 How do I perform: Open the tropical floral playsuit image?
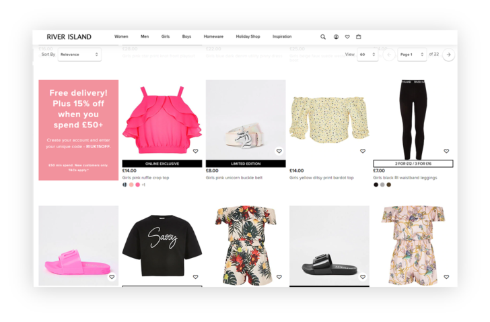[246, 246]
